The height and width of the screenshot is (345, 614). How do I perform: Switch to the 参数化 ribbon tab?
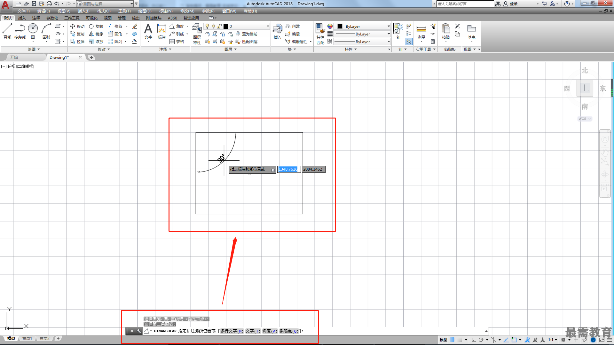tap(52, 18)
